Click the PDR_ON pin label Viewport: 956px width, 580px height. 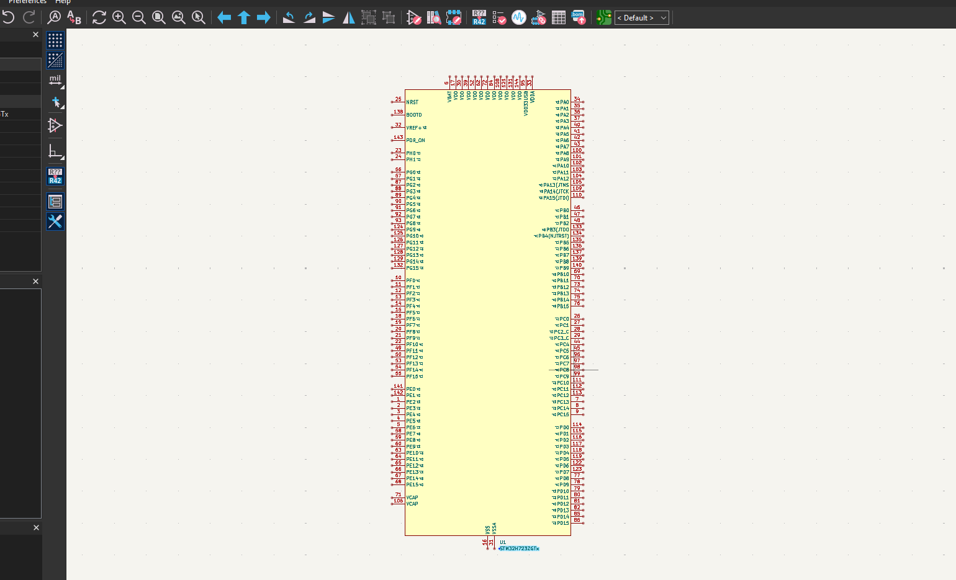point(416,141)
